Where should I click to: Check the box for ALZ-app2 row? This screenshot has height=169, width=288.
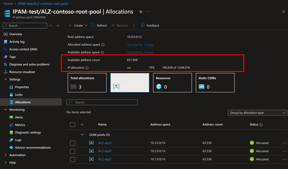coord(73,151)
